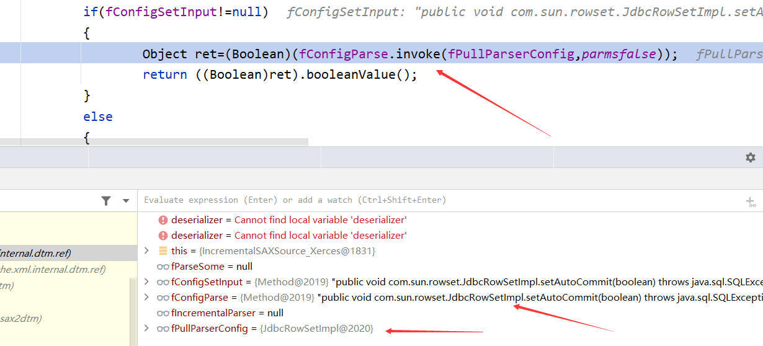Select the highlighted 'internal.dtm.ref)' stack frame
Screen dimensions: 763x346
68,252
